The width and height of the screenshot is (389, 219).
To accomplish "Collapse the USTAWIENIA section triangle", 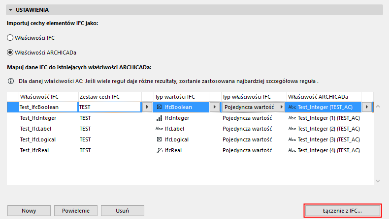I will tap(10, 10).
